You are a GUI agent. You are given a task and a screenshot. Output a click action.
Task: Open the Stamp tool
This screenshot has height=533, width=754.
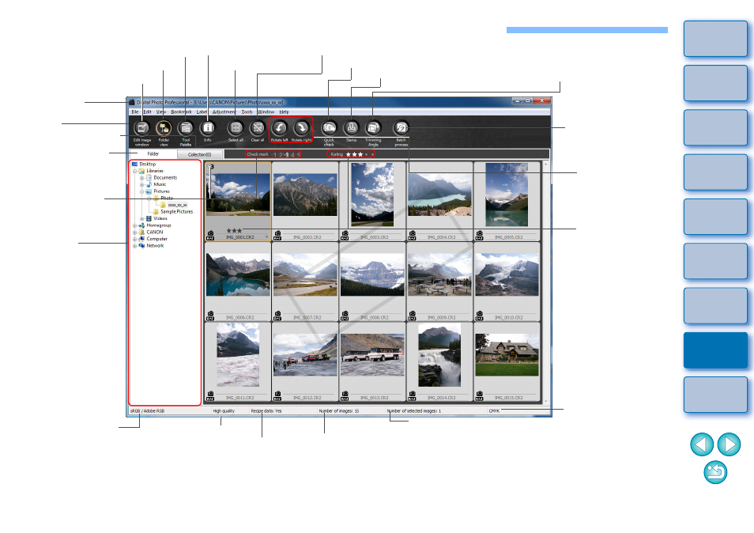(x=351, y=128)
